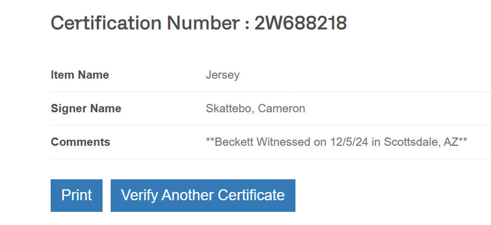Viewport: 491px width, 225px height.
Task: Select the Beckett Witnessed comment text
Action: tap(336, 142)
